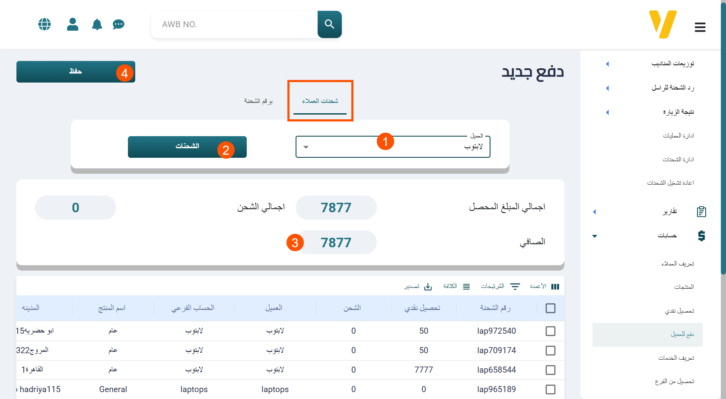Screen dimensions: 726x399
Task: Click the export download icon
Action: pos(428,287)
